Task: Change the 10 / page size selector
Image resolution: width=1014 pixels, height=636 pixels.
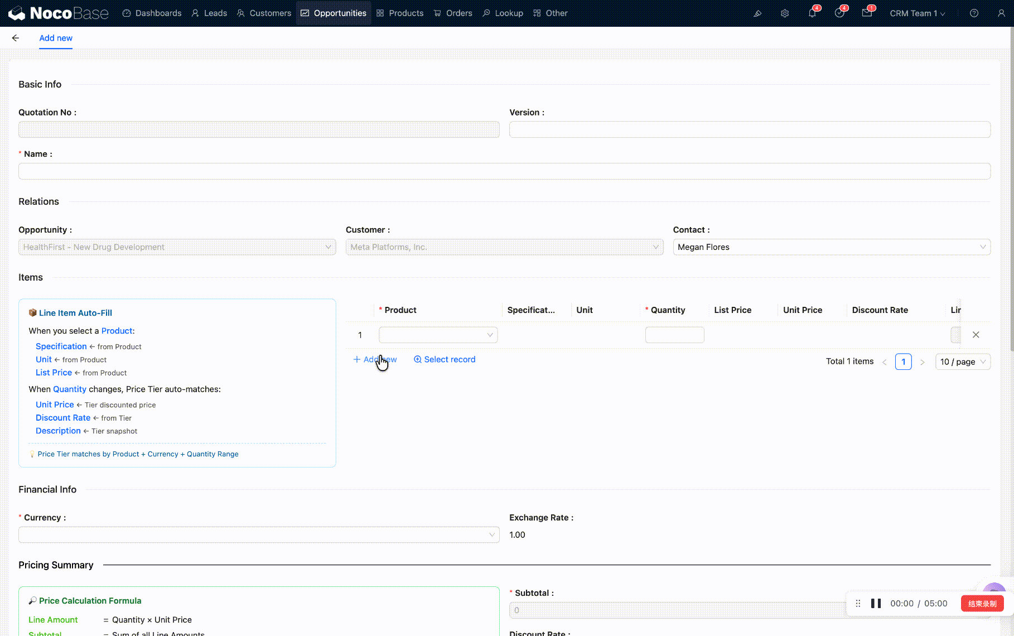Action: [963, 362]
